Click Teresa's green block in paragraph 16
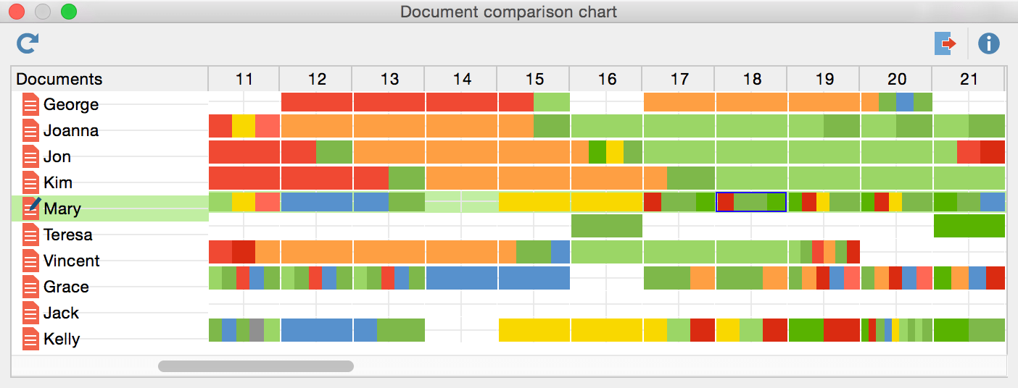The height and width of the screenshot is (388, 1018). click(x=607, y=226)
